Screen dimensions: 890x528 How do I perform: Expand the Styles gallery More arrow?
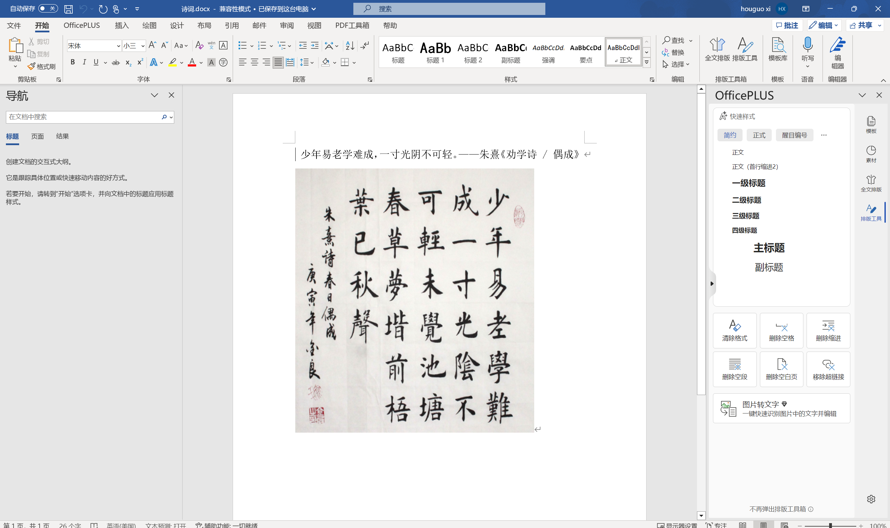[647, 62]
